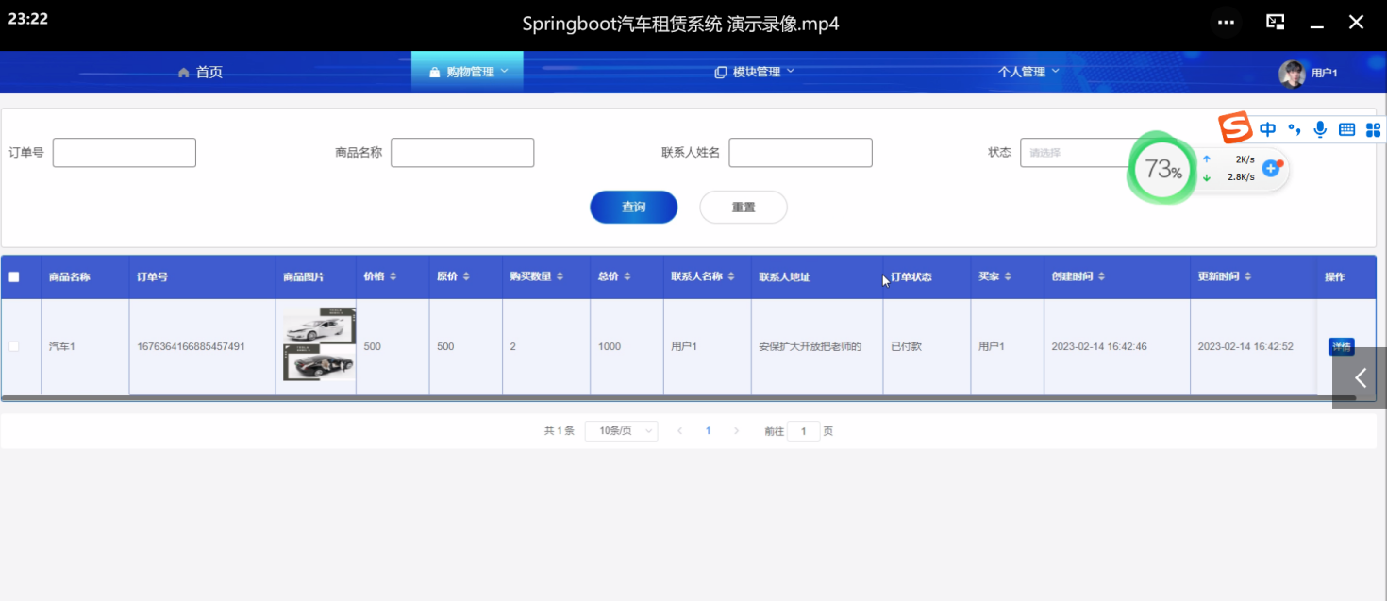
Task: Click the address 安保扩大开放把老师的
Action: (x=810, y=346)
